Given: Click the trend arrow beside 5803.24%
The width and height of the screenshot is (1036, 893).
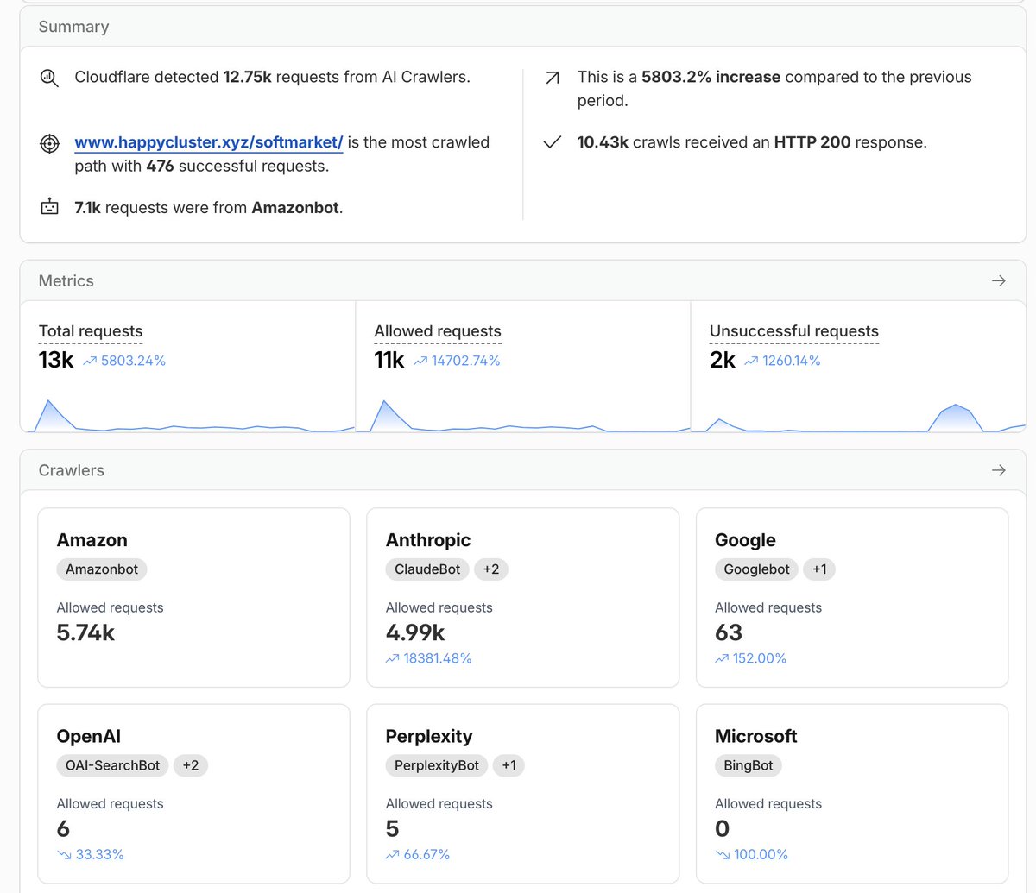Looking at the screenshot, I should tap(90, 362).
